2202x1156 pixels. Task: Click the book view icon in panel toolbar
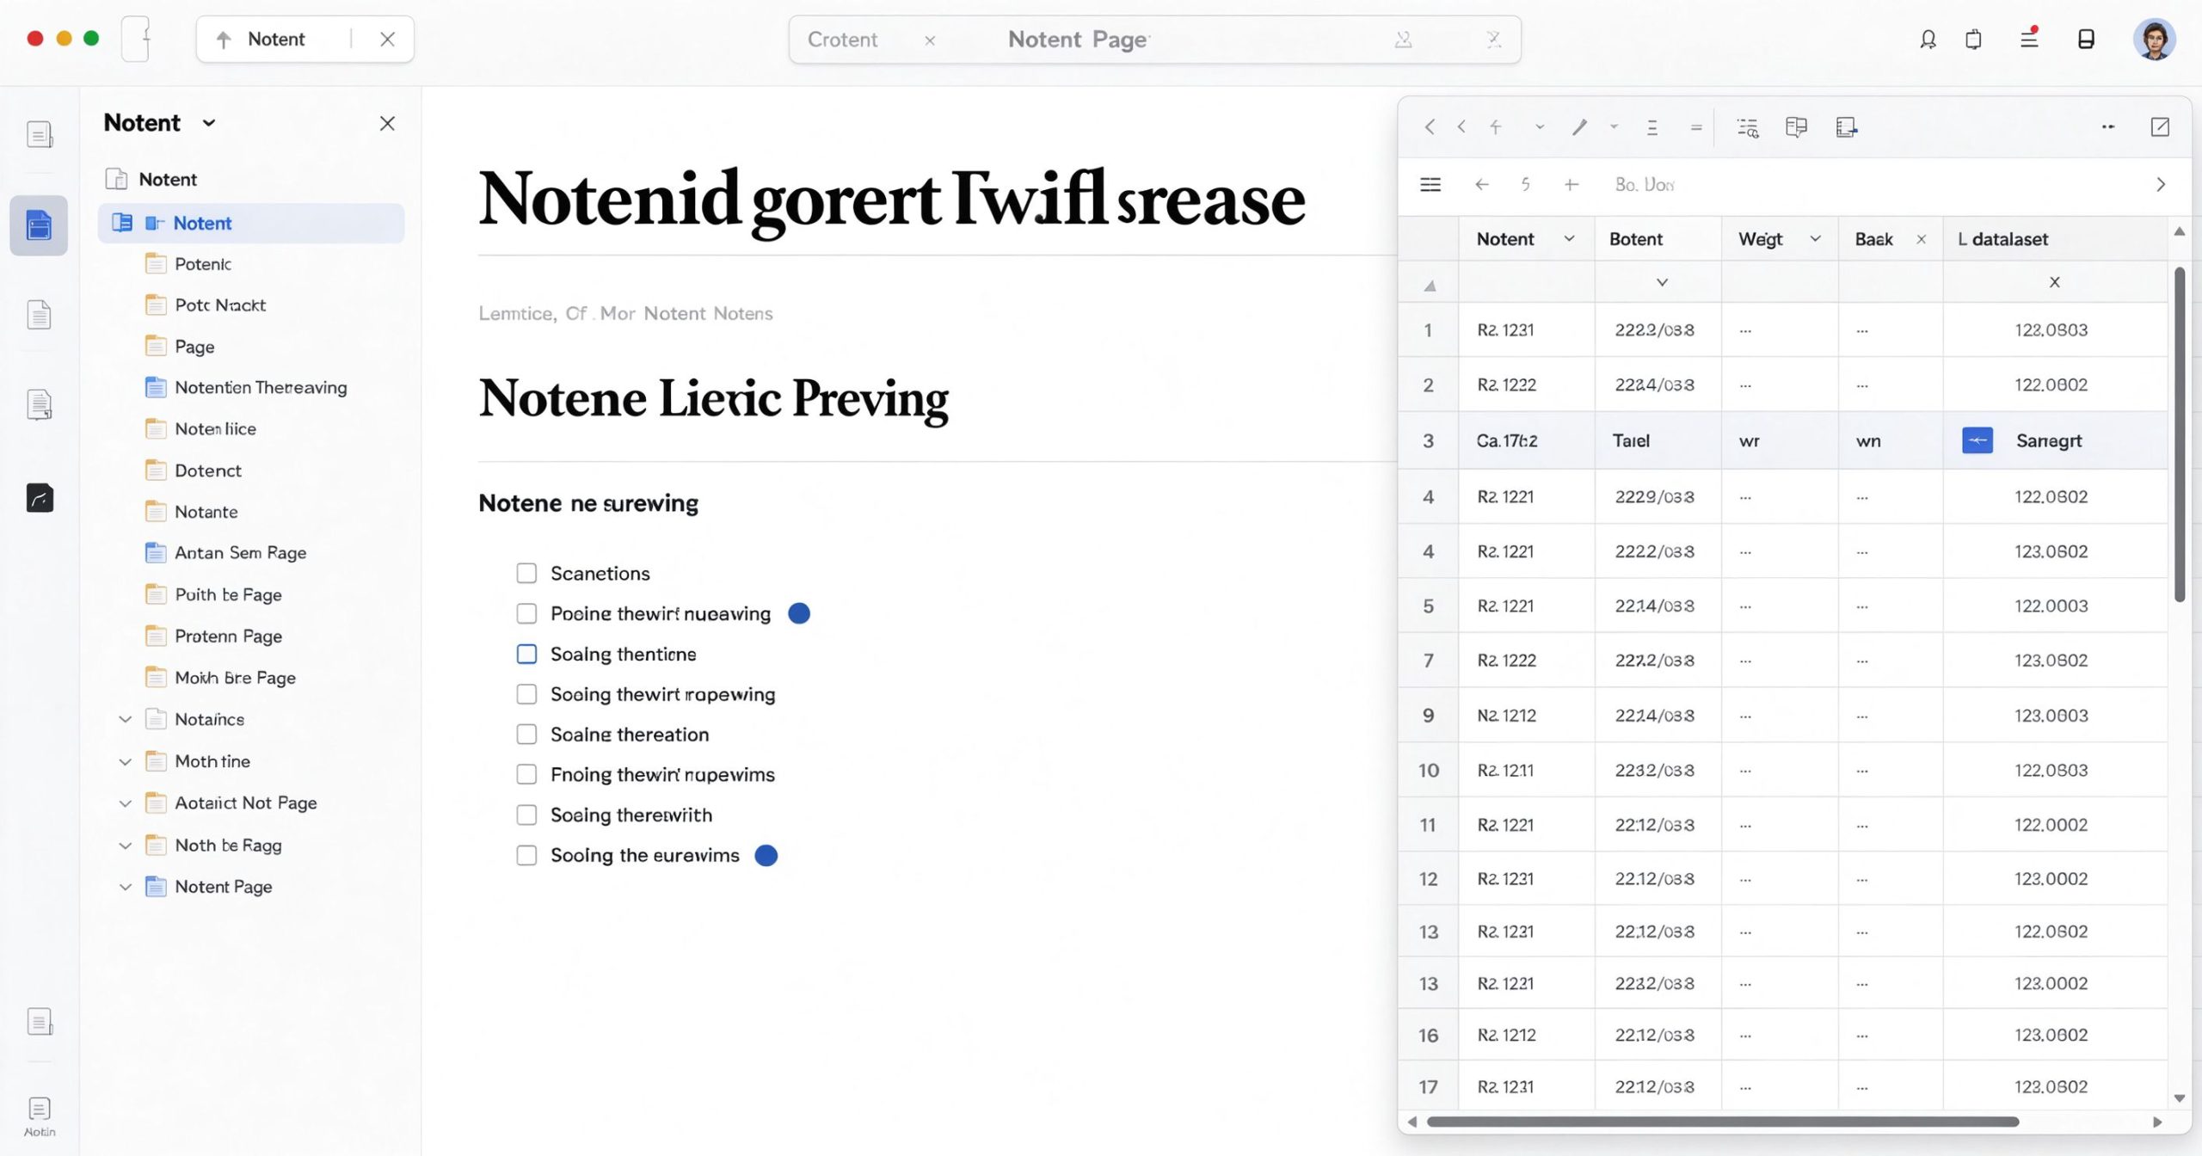(x=1796, y=127)
